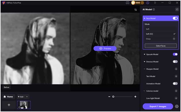Viewport: 181px width, 112px height.
Task: Disable the Upscale Model switch
Action: click(175, 54)
